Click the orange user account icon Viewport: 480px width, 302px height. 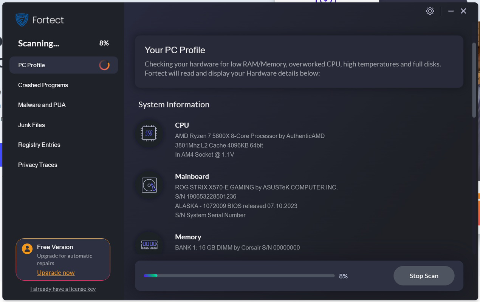[27, 248]
